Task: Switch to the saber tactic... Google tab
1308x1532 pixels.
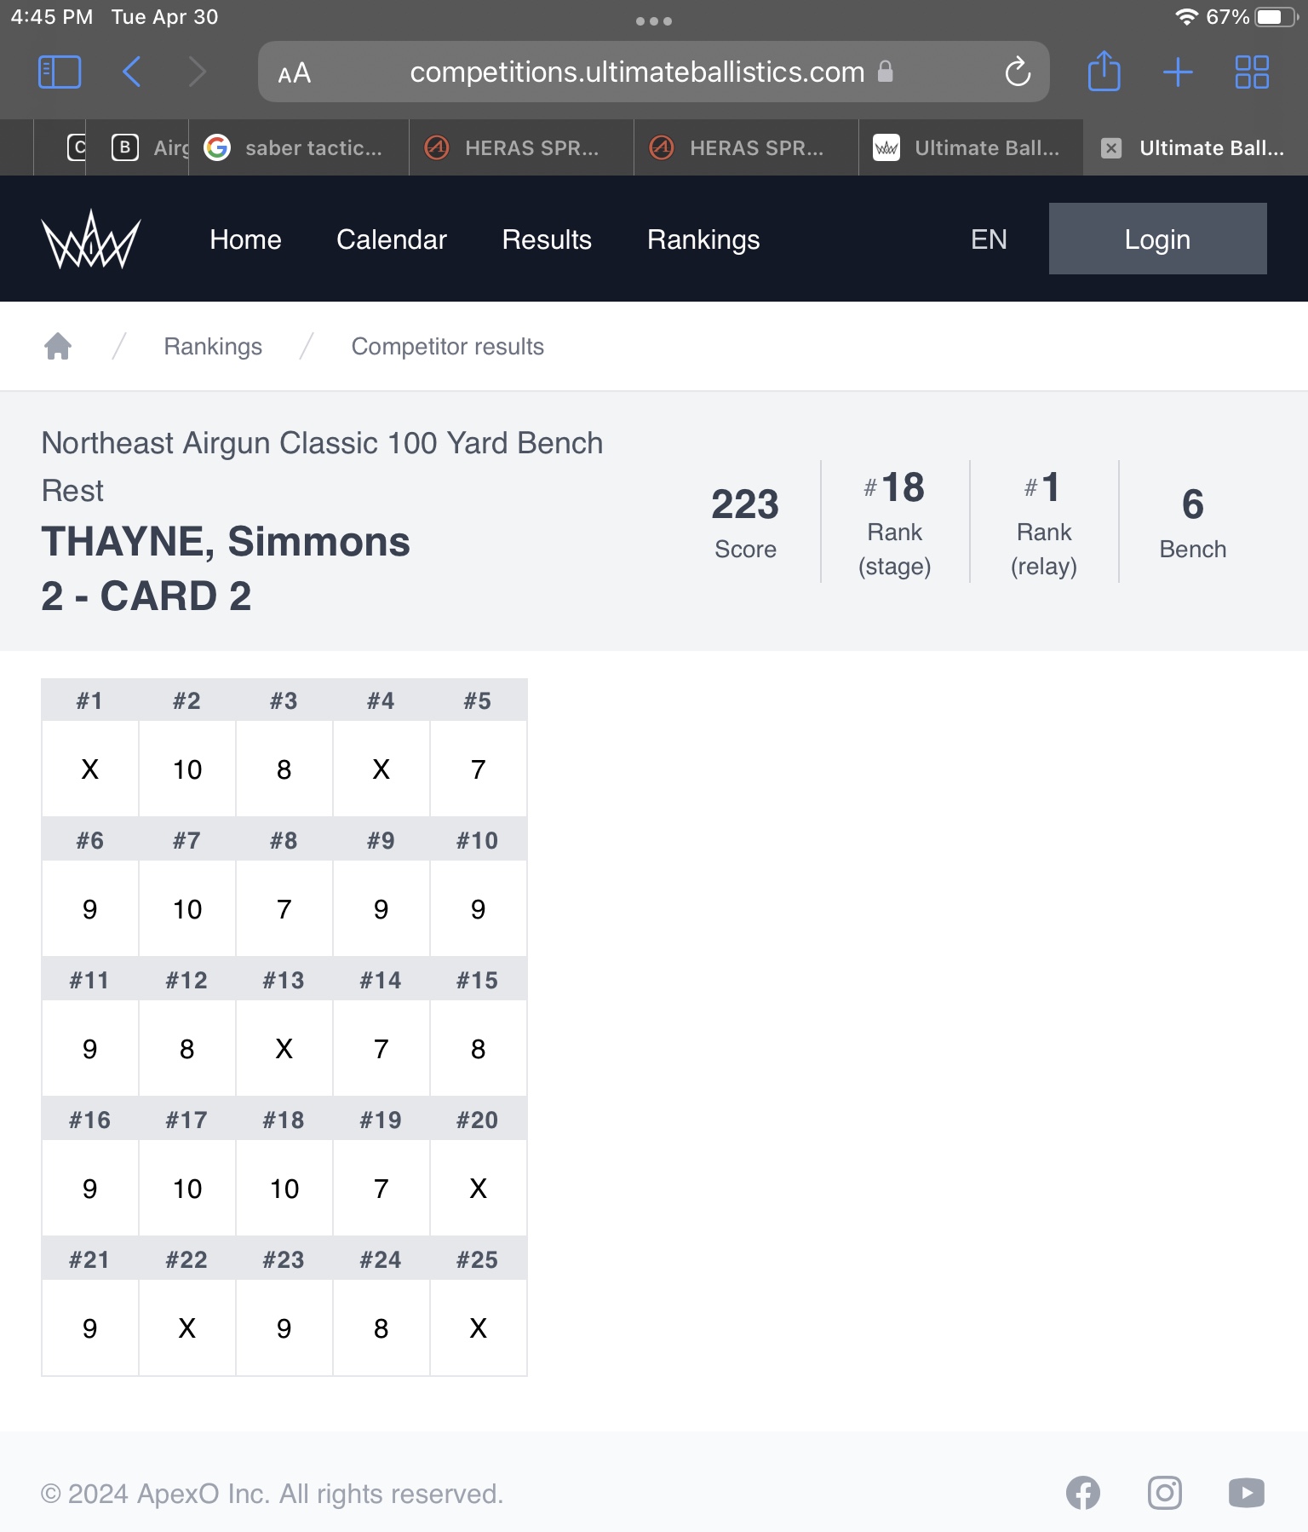Action: point(298,148)
